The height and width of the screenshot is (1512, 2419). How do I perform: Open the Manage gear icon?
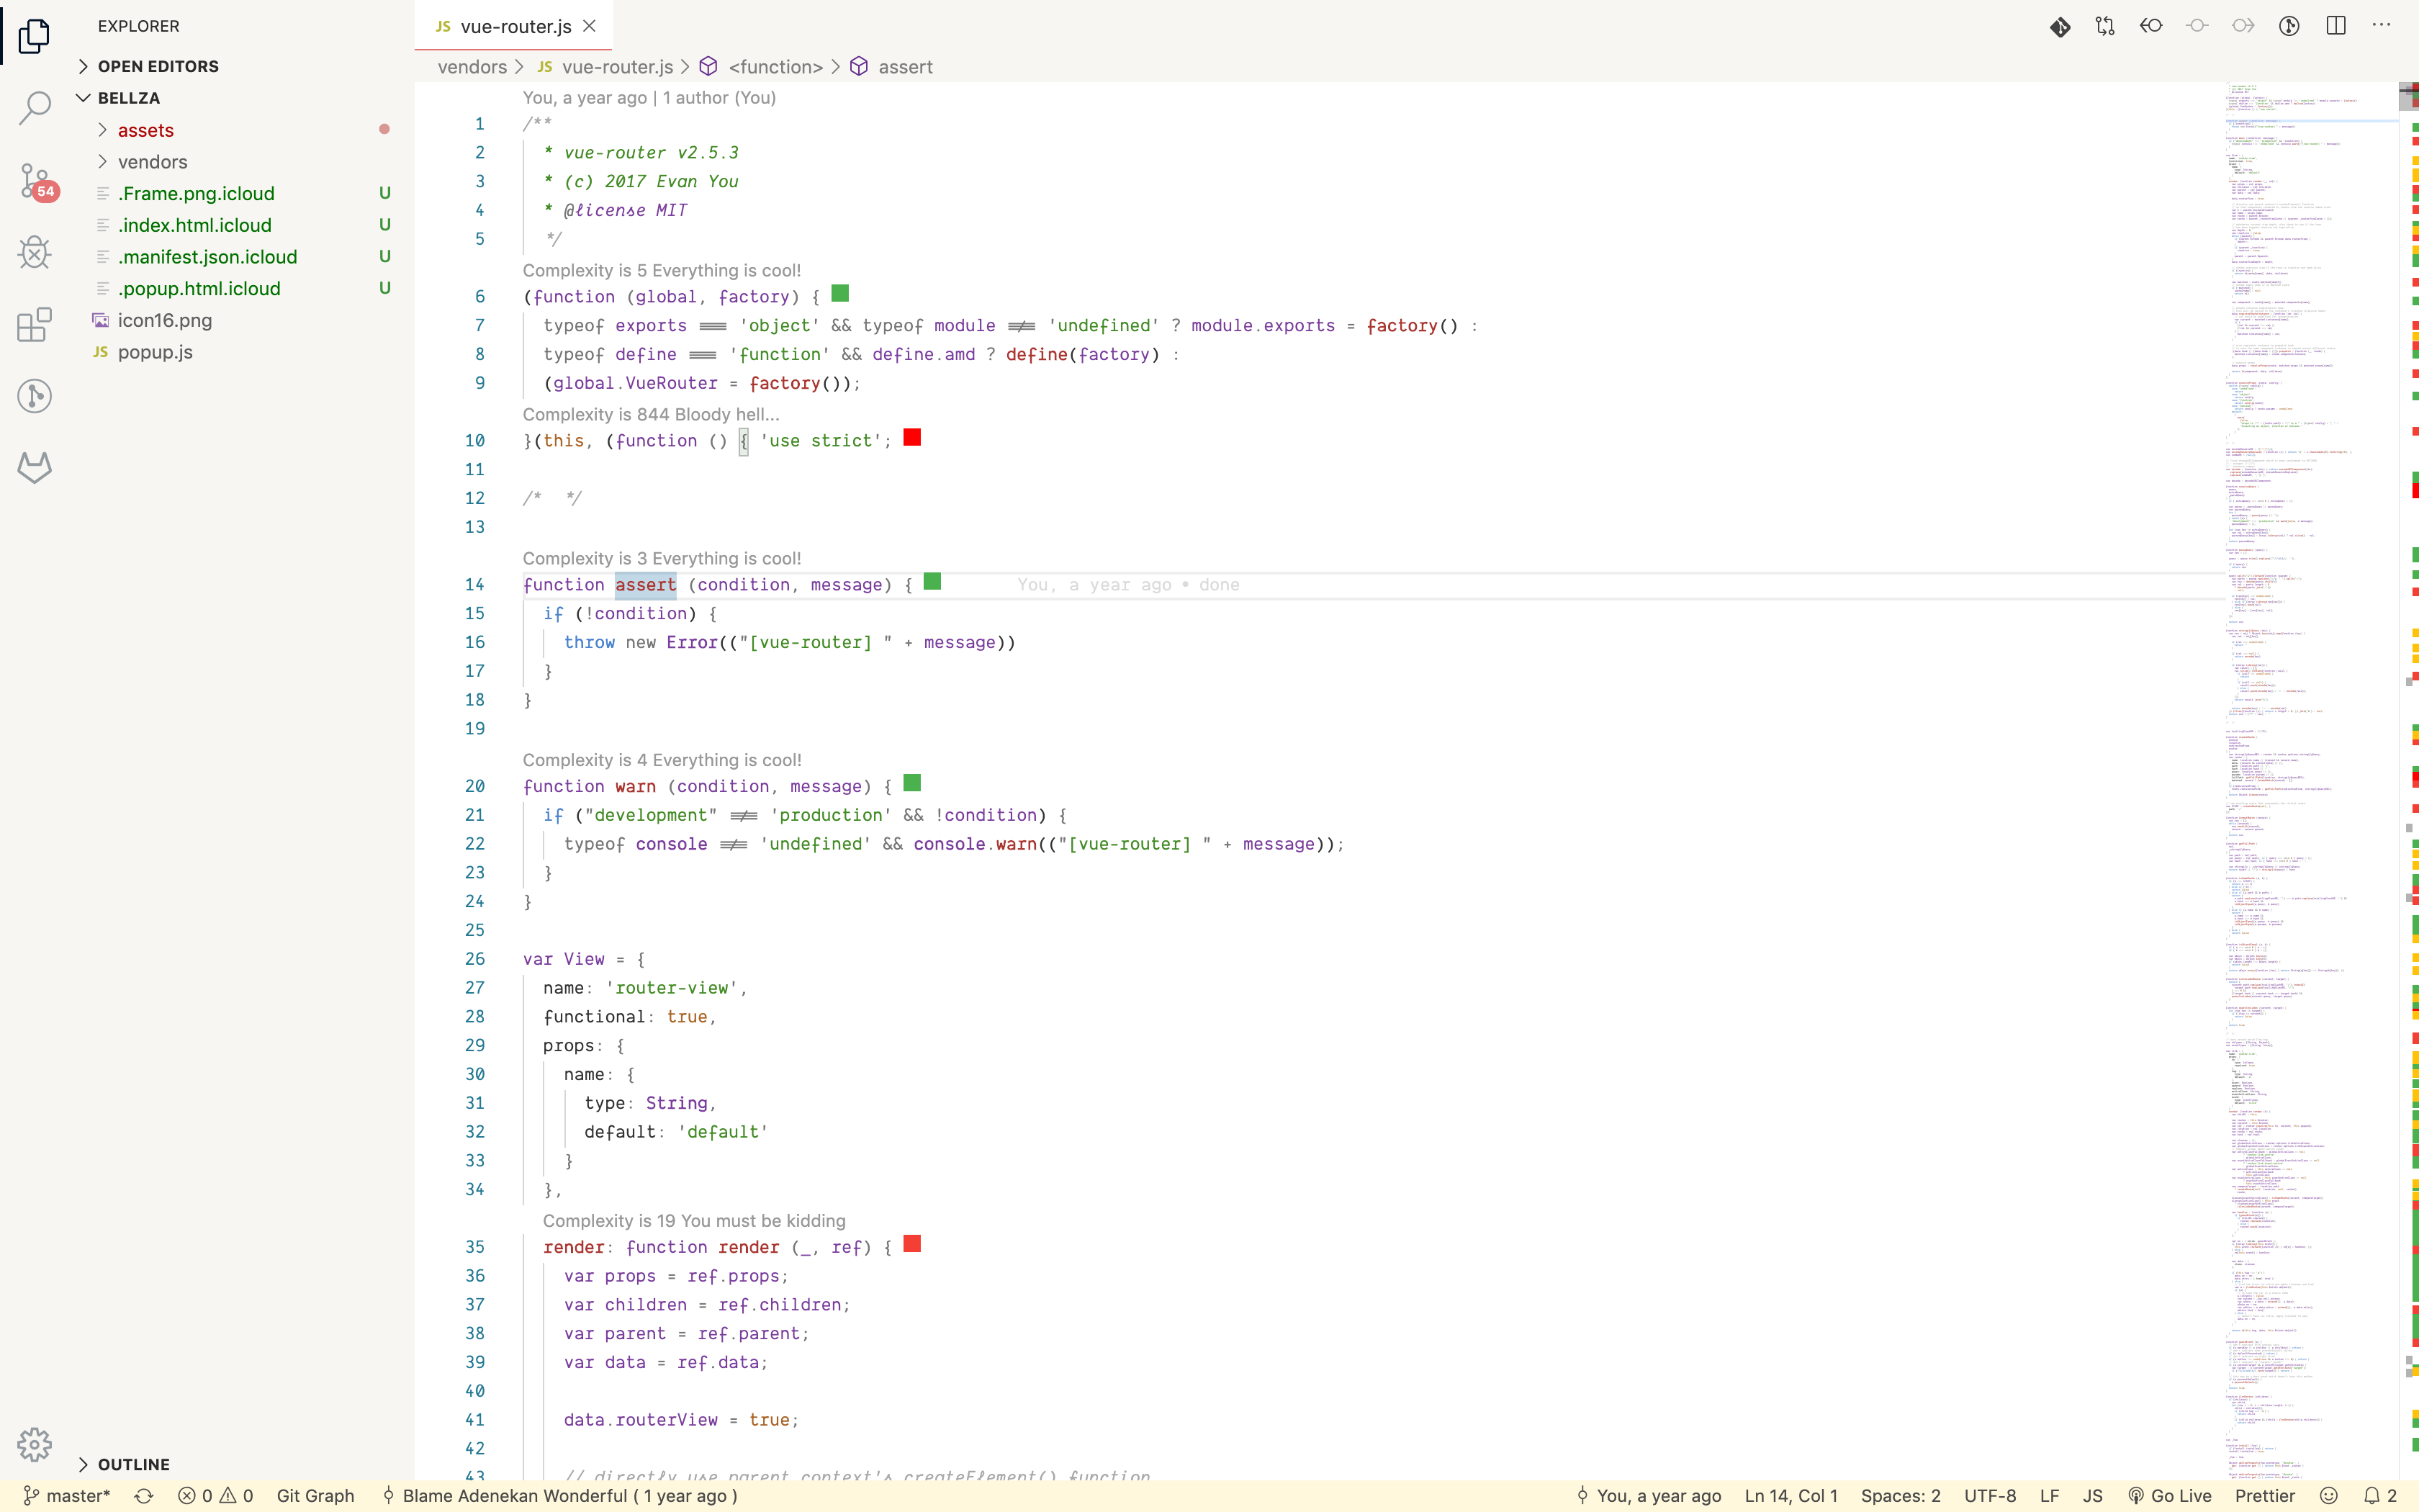pos(35,1444)
